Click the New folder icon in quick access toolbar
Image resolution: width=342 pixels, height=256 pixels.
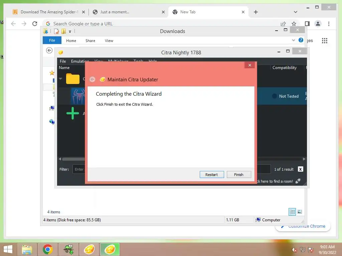63,31
